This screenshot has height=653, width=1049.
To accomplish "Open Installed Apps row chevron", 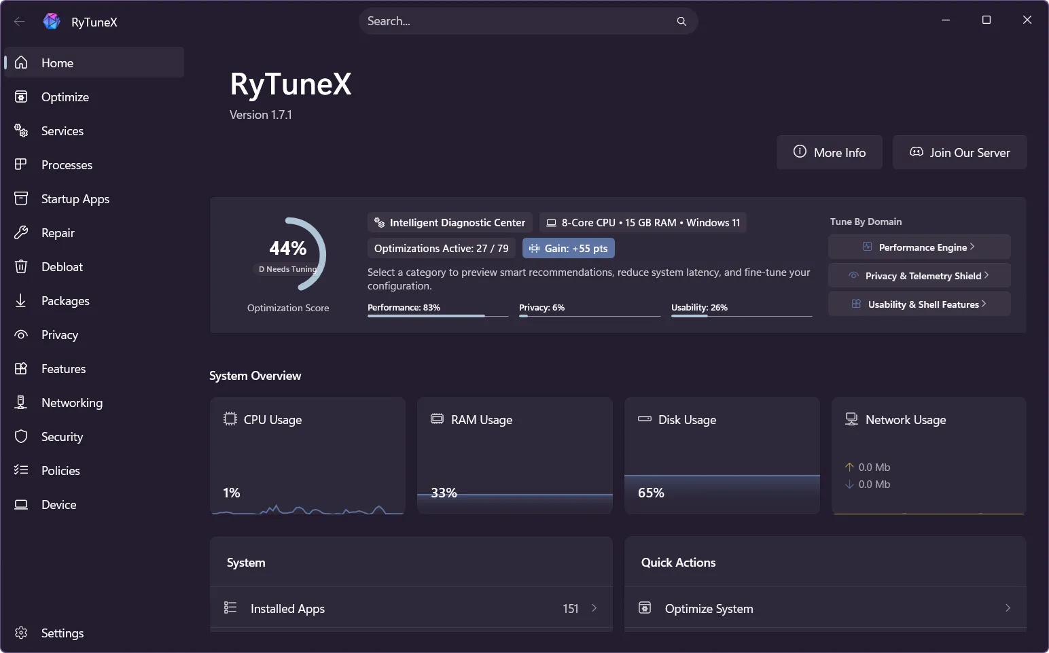I will [x=594, y=607].
